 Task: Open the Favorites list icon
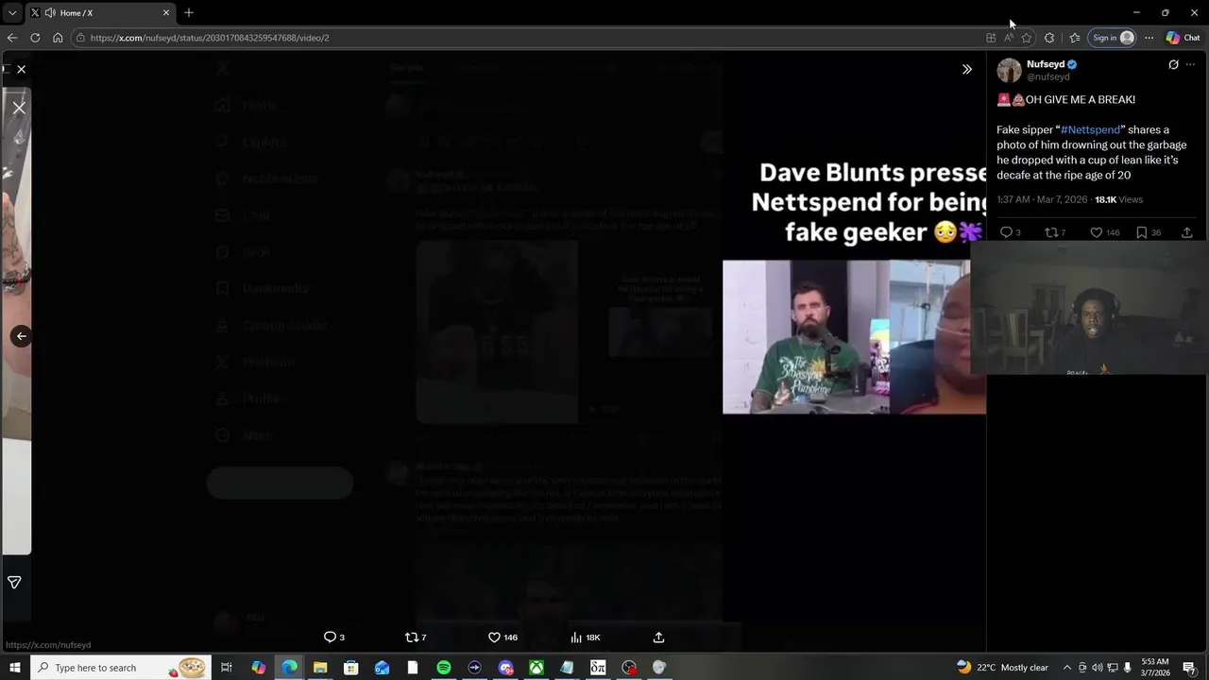[x=1075, y=38]
